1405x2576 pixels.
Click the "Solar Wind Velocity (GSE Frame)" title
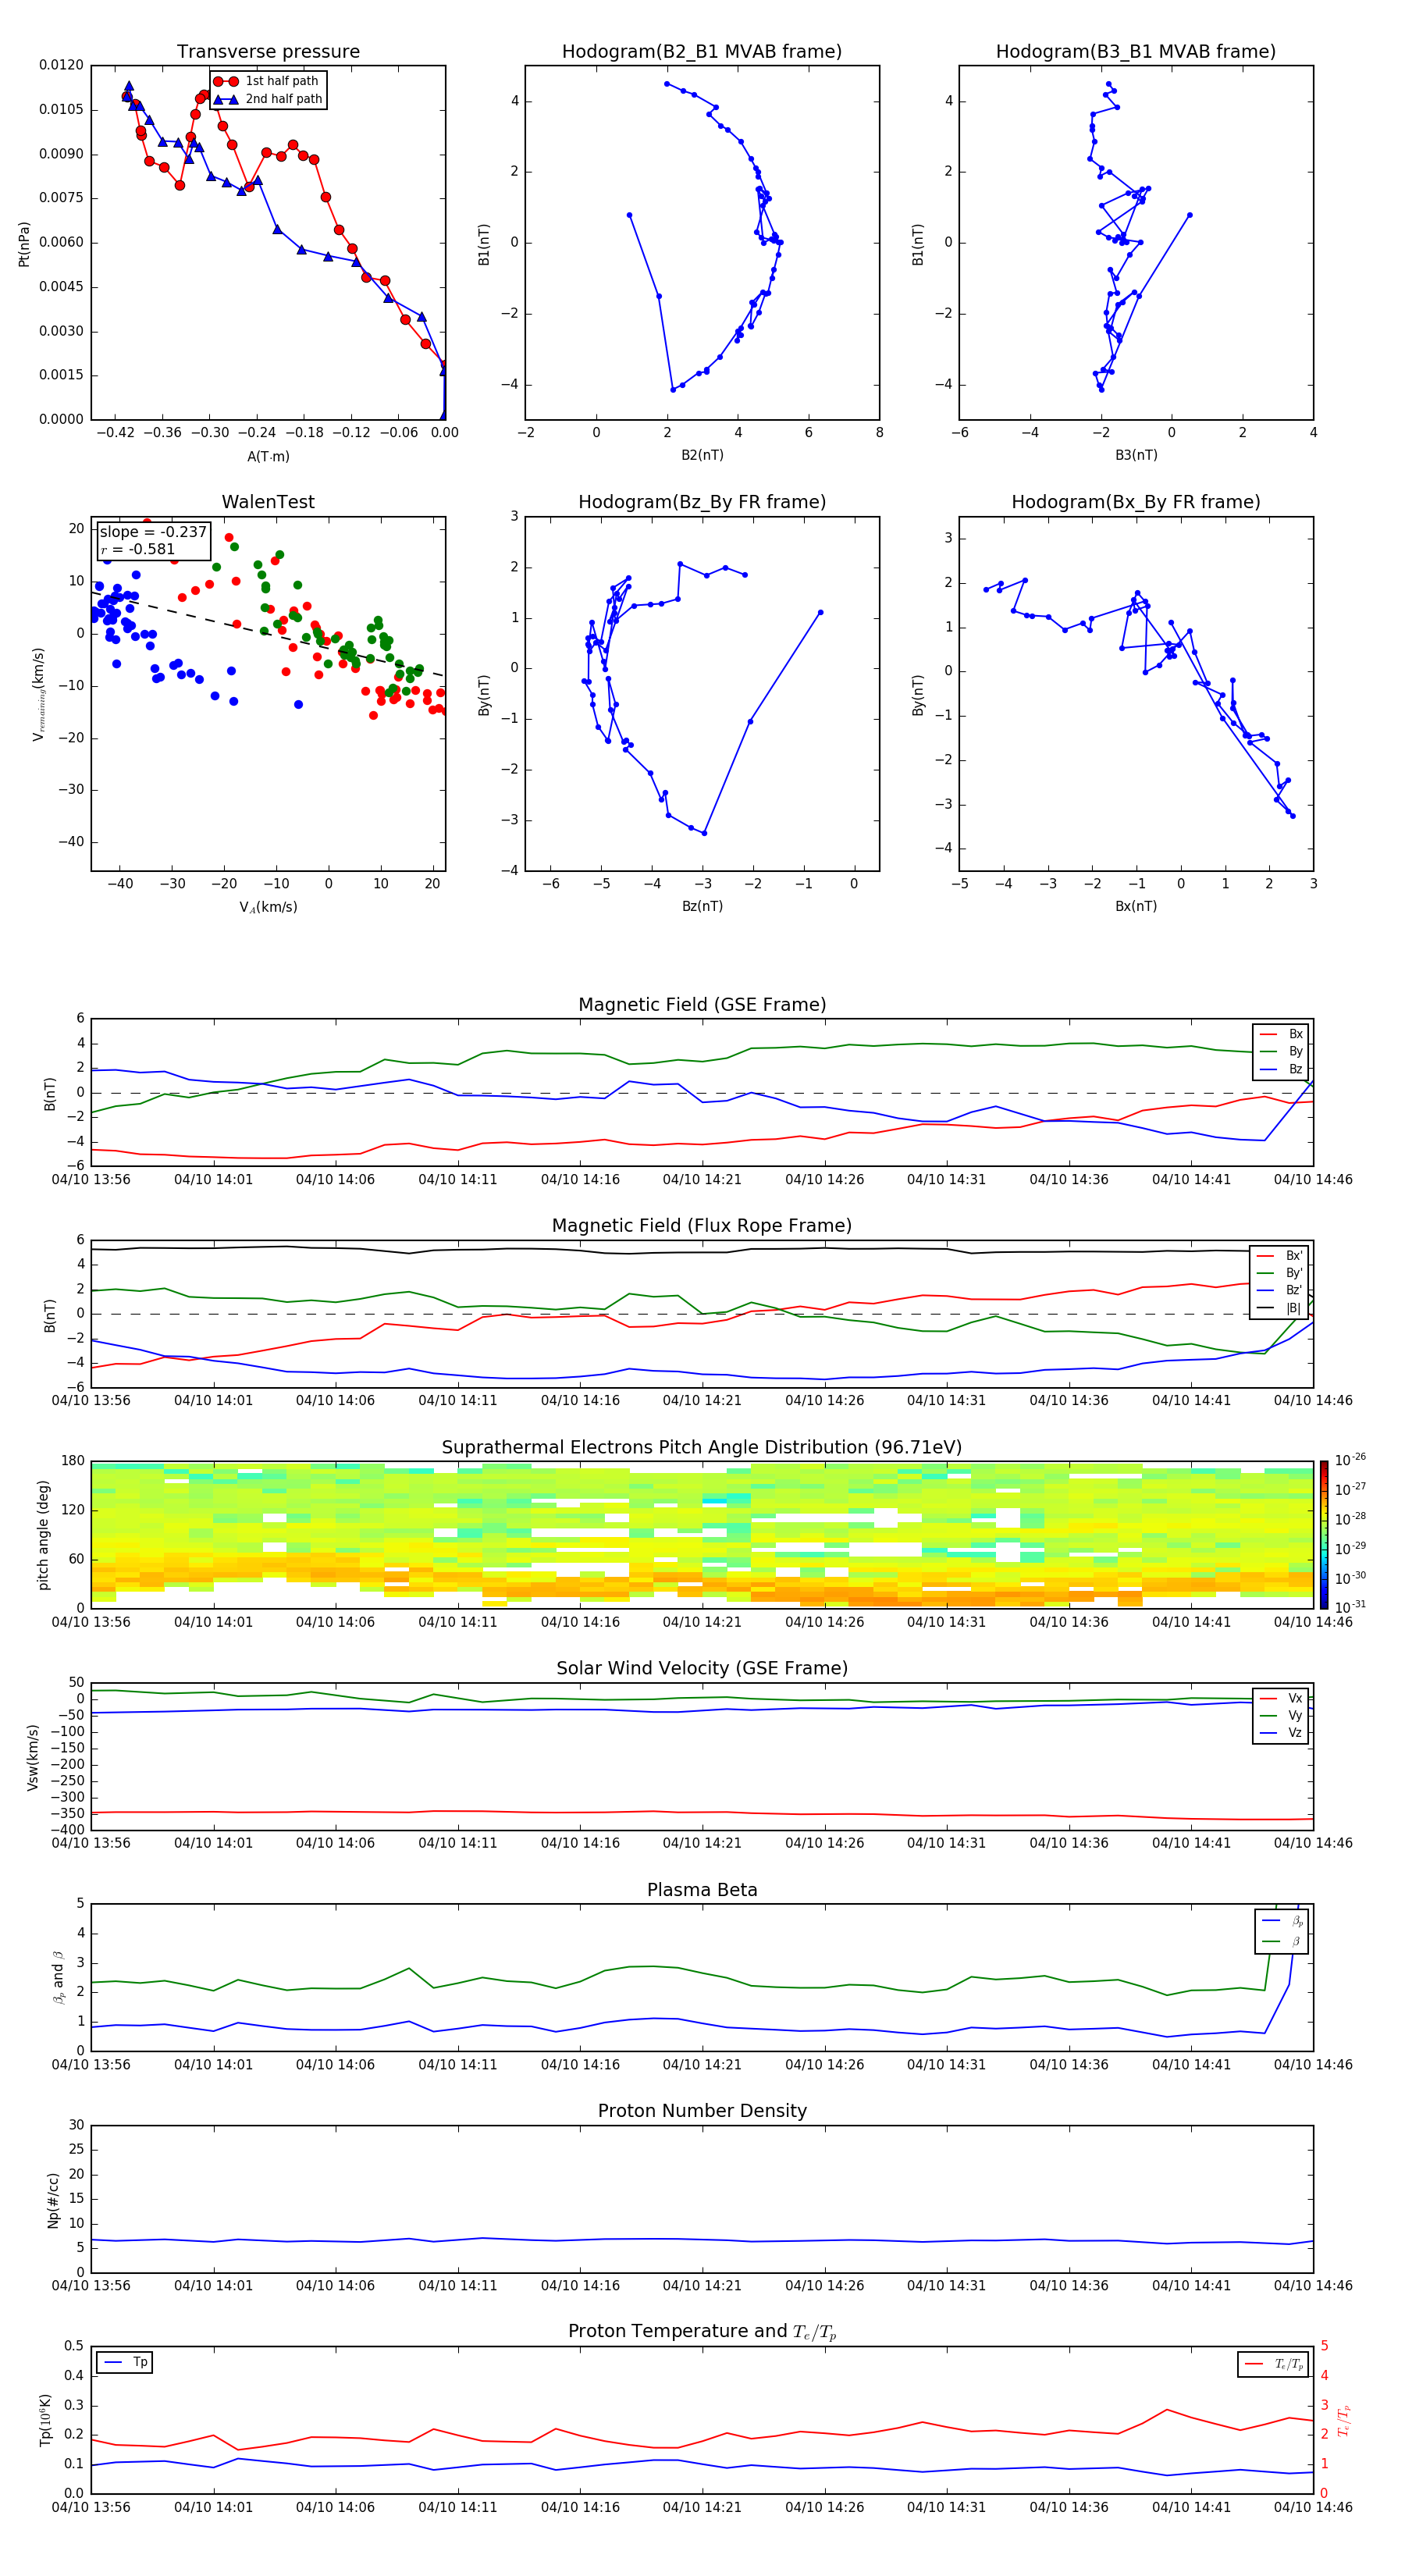coord(702,1668)
